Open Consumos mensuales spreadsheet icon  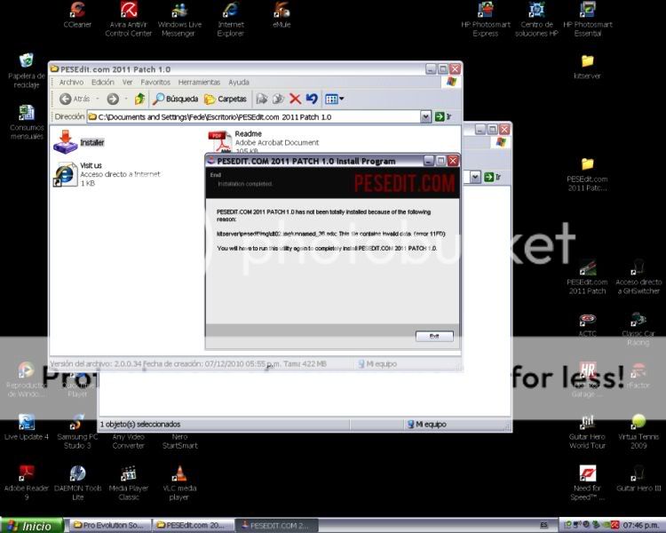click(27, 122)
